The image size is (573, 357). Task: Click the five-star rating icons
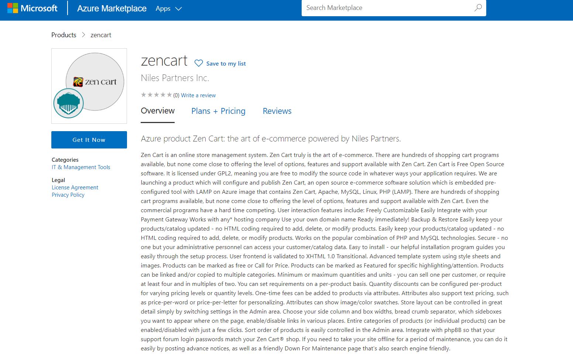pyautogui.click(x=156, y=95)
